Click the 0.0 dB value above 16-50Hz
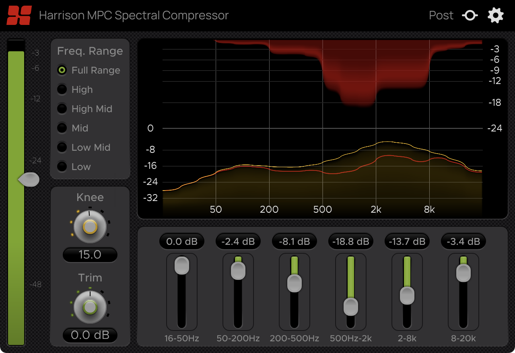Image resolution: width=515 pixels, height=353 pixels. click(x=182, y=242)
